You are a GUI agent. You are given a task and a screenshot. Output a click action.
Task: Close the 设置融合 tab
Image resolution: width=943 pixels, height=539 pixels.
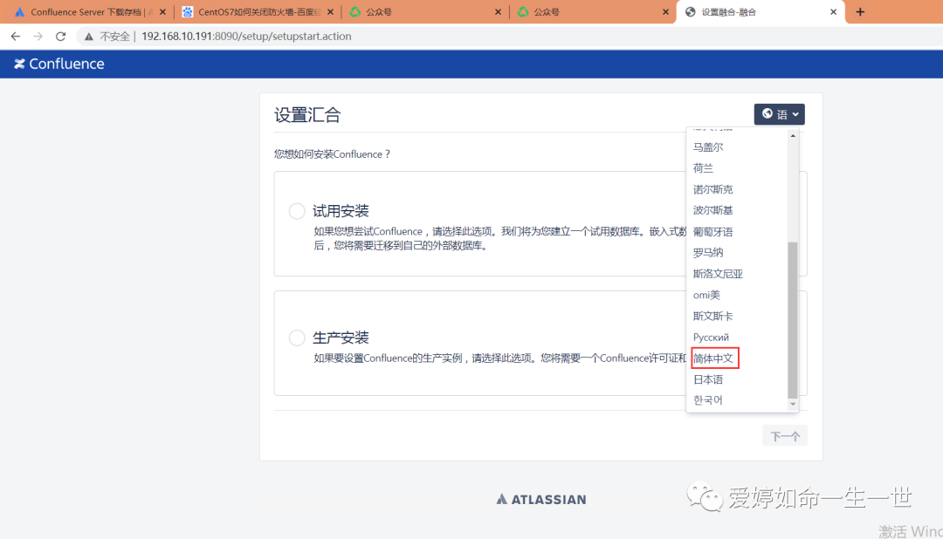[x=834, y=12]
